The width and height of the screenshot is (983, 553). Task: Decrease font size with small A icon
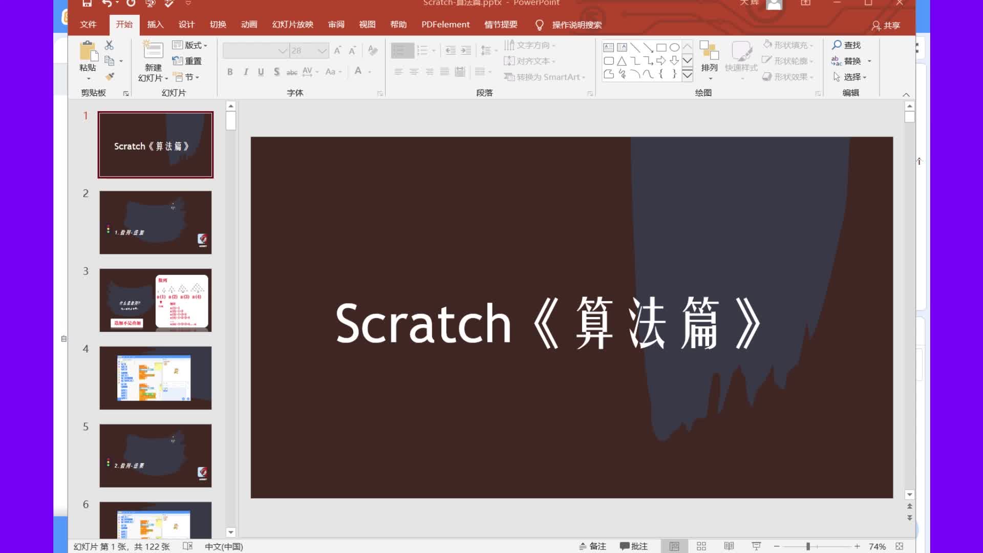click(x=352, y=50)
